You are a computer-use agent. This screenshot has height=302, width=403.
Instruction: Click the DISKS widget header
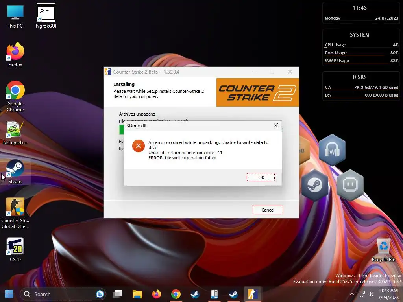click(359, 77)
